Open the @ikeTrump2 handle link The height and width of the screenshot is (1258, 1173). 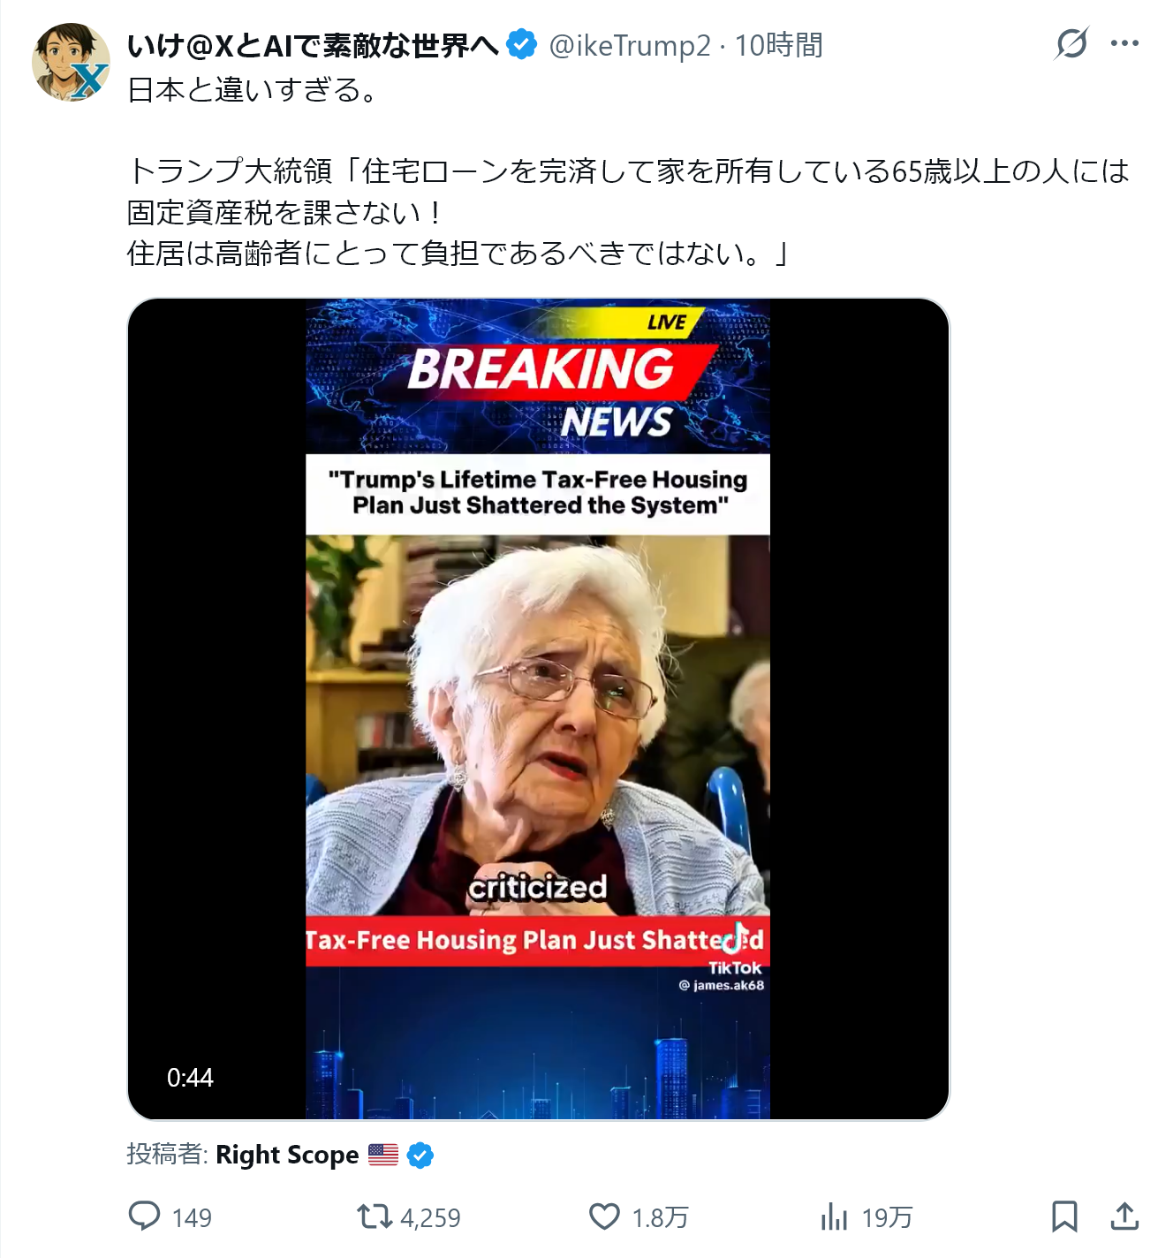click(x=630, y=45)
